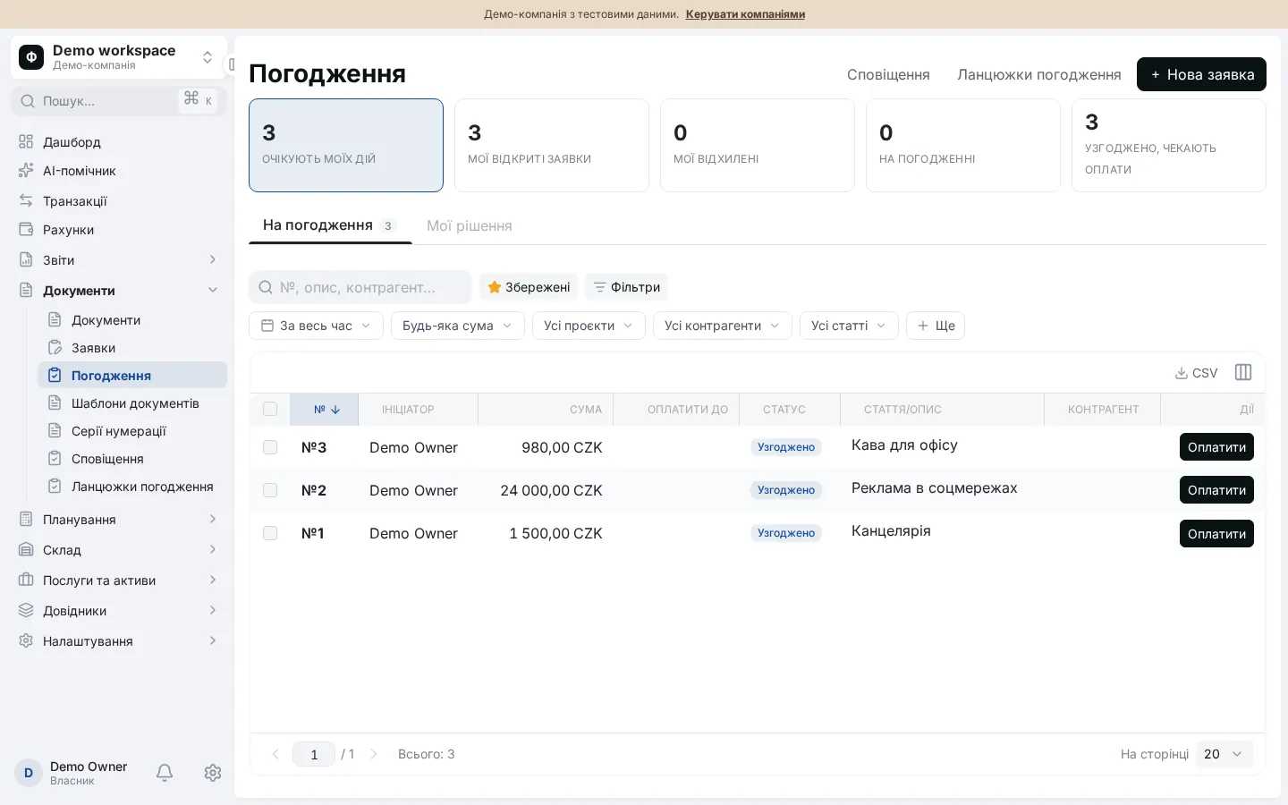
Task: Open Серії нумерації in the sidebar
Action: click(132, 431)
